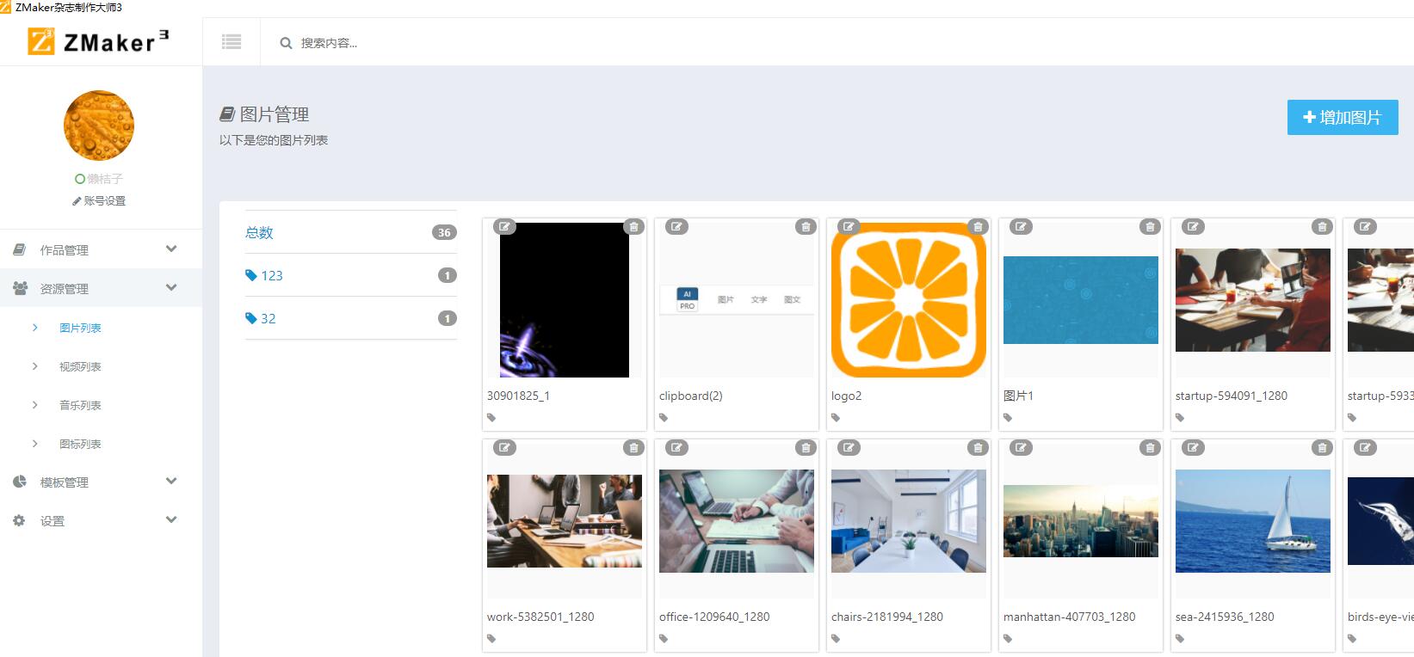Click the edit icon on 30901825_1 image
Screen dimensions: 1414x657
(504, 227)
